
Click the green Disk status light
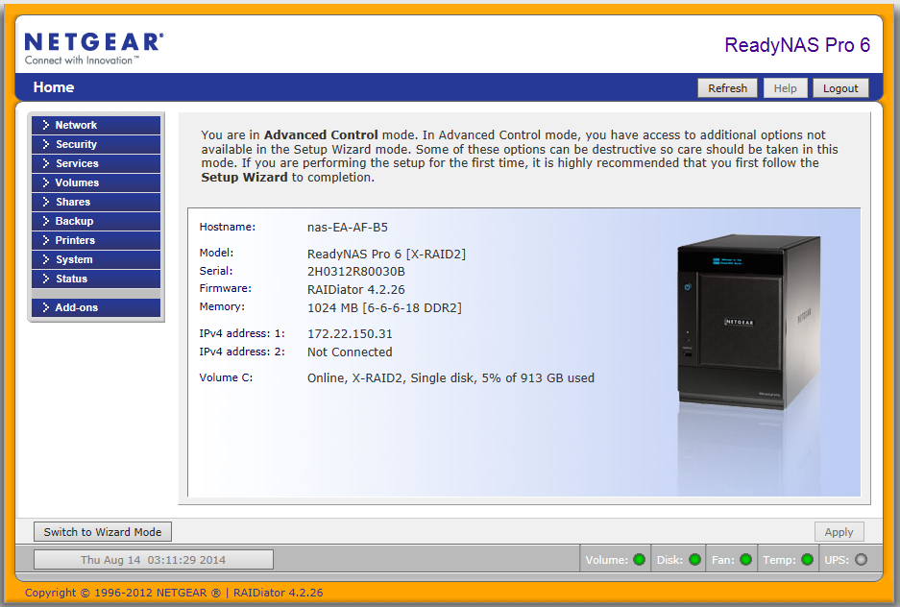click(694, 559)
